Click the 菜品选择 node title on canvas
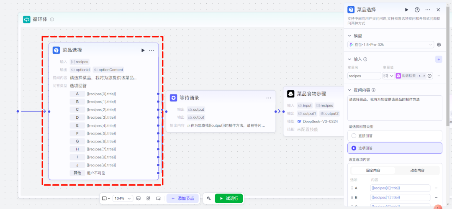452x209 pixels. click(x=72, y=50)
